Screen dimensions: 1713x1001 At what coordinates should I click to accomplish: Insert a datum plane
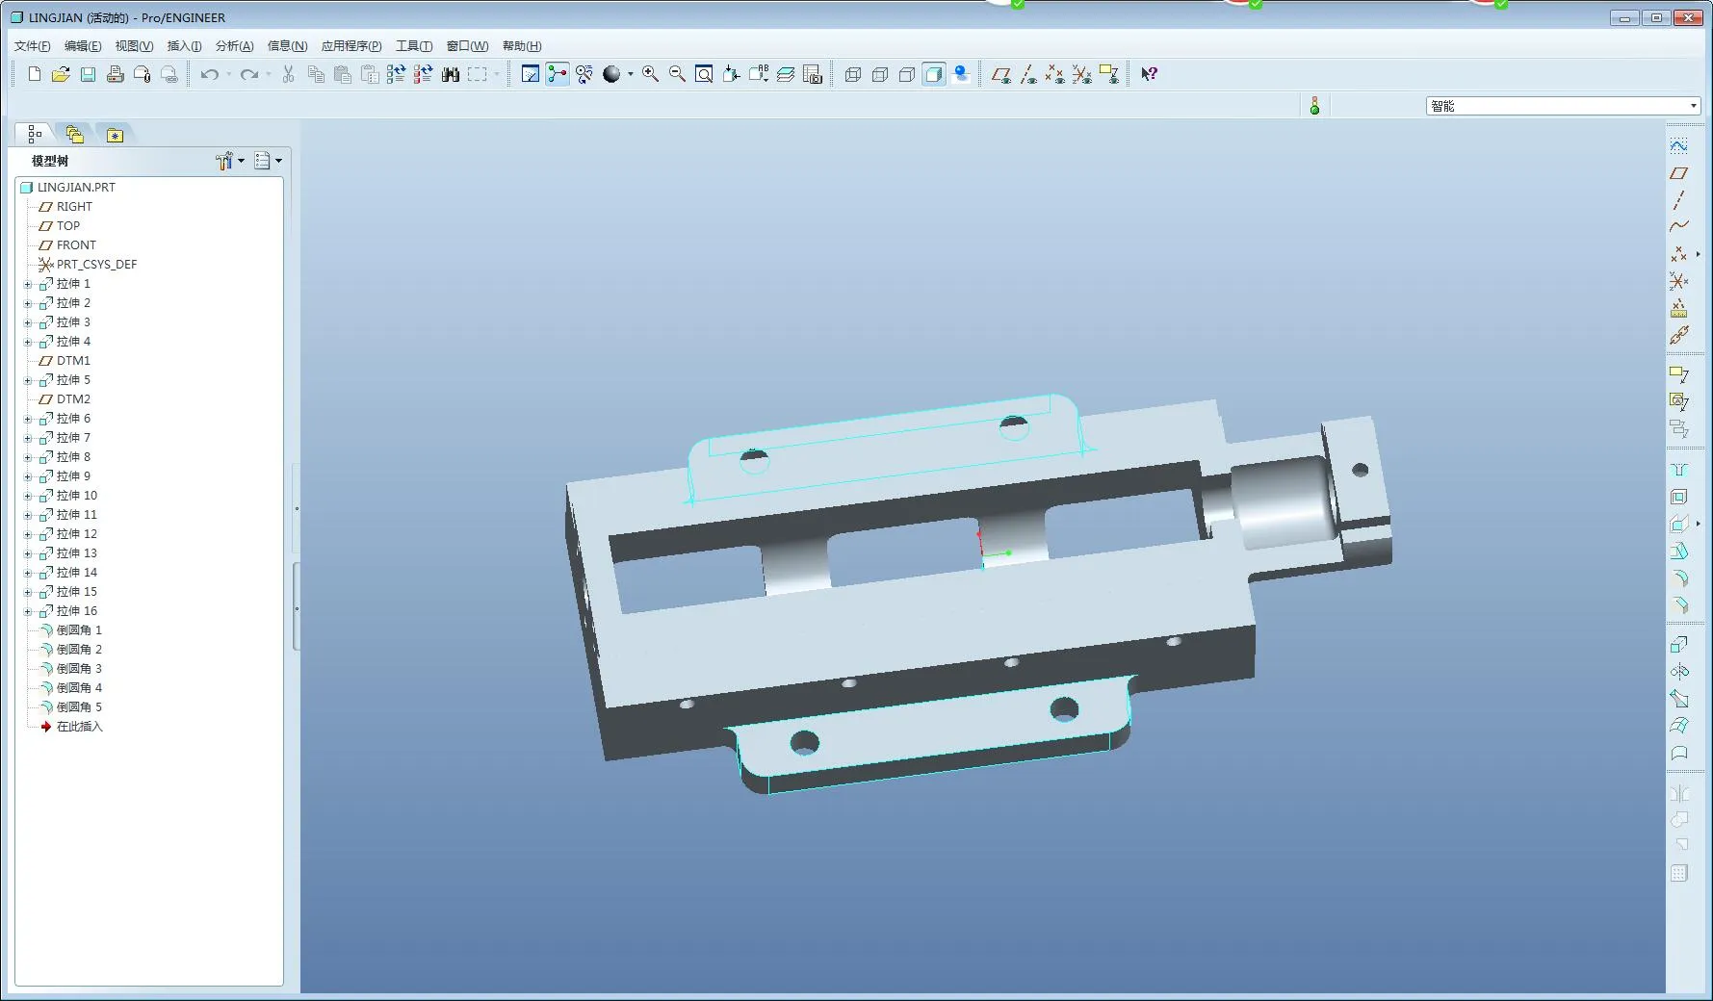[x=1678, y=173]
